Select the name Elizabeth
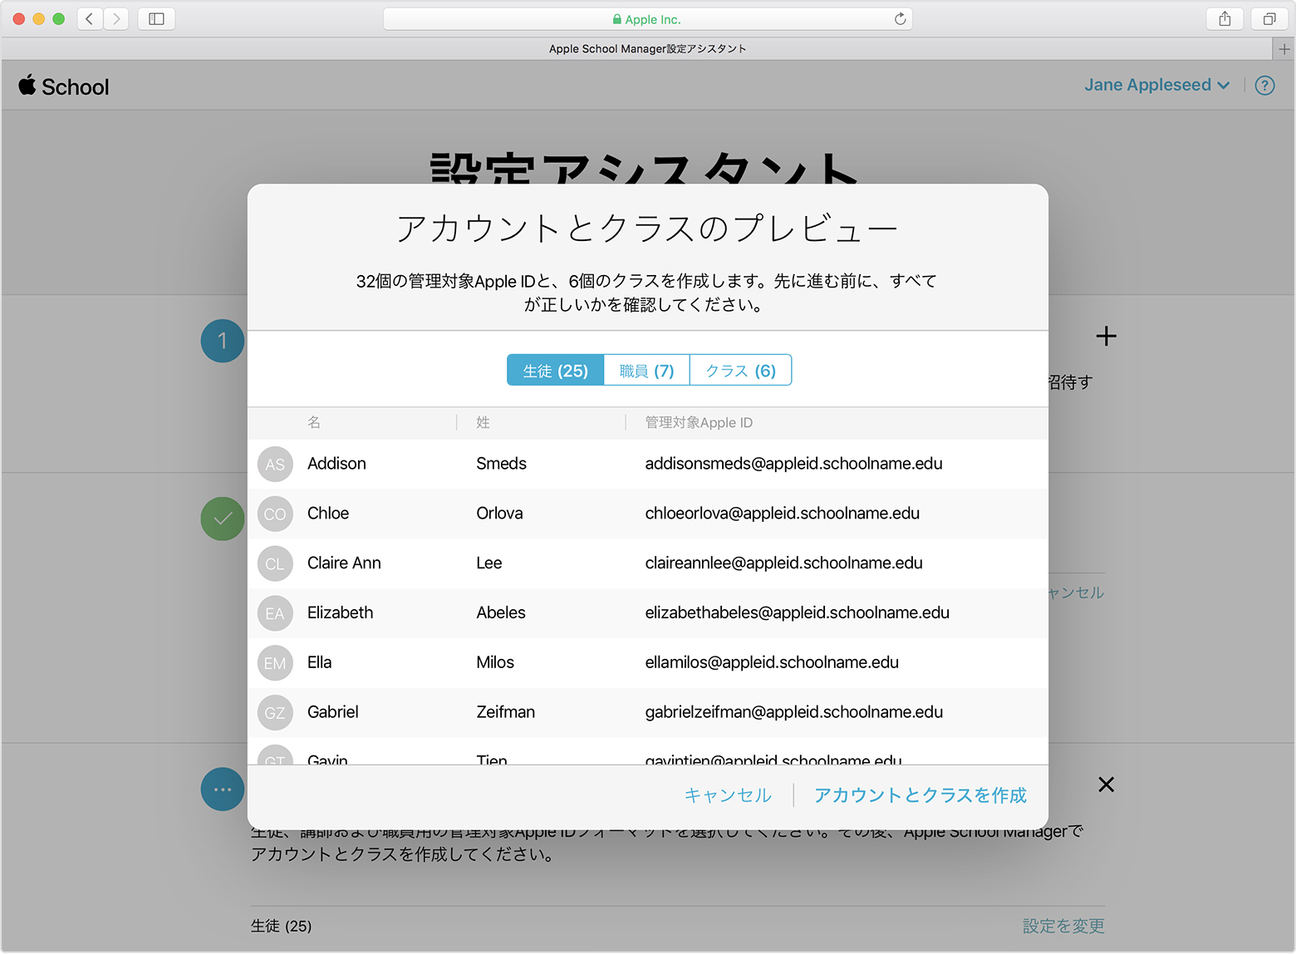The image size is (1296, 954). point(340,612)
